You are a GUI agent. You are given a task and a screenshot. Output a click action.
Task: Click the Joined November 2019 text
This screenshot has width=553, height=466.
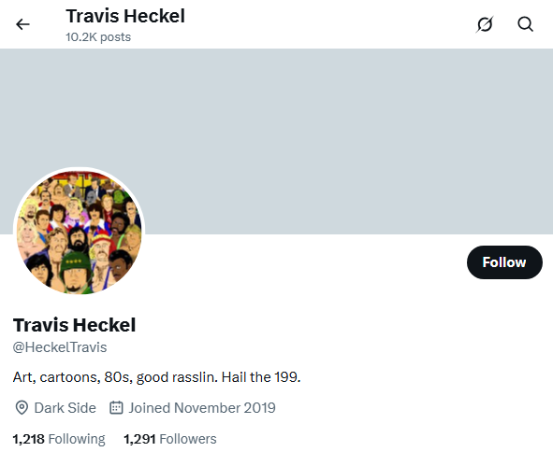[202, 408]
